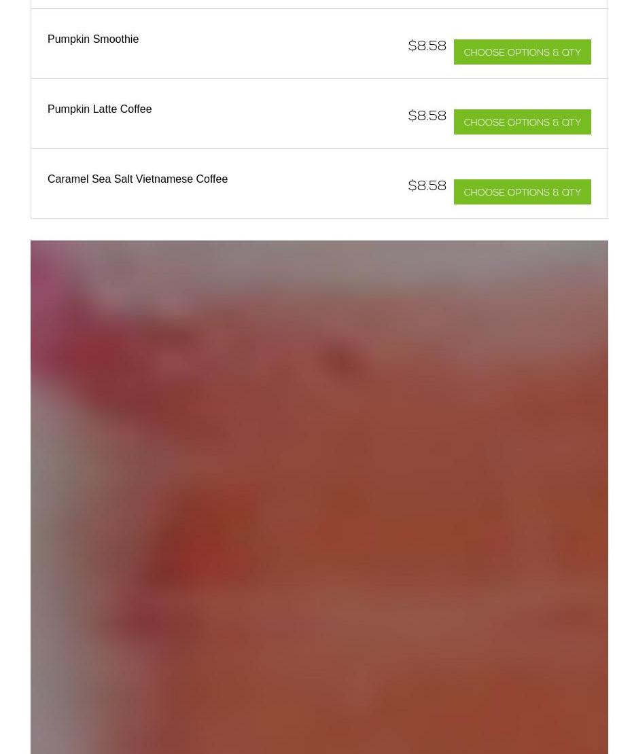Choose options and quantity for Pumpkin Smoothie

coord(522,52)
